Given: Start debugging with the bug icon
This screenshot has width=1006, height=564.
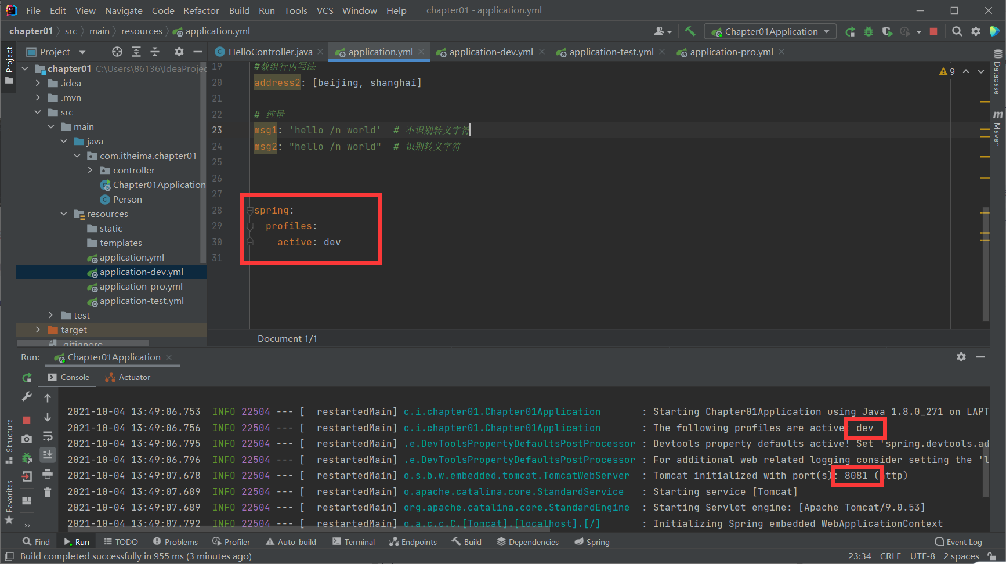Looking at the screenshot, I should click(869, 31).
